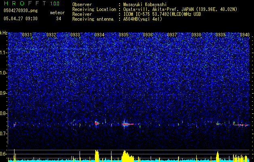Screen dimensions: 254x162
Task: Click the 0933 time marker
Action: (75, 35)
